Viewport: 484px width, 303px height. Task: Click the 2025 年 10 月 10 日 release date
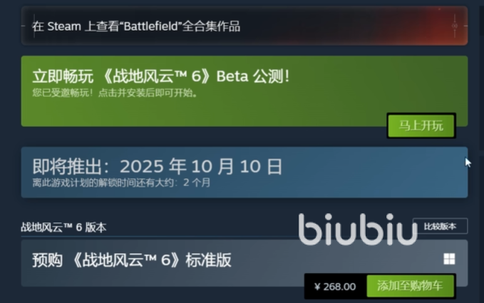(201, 167)
